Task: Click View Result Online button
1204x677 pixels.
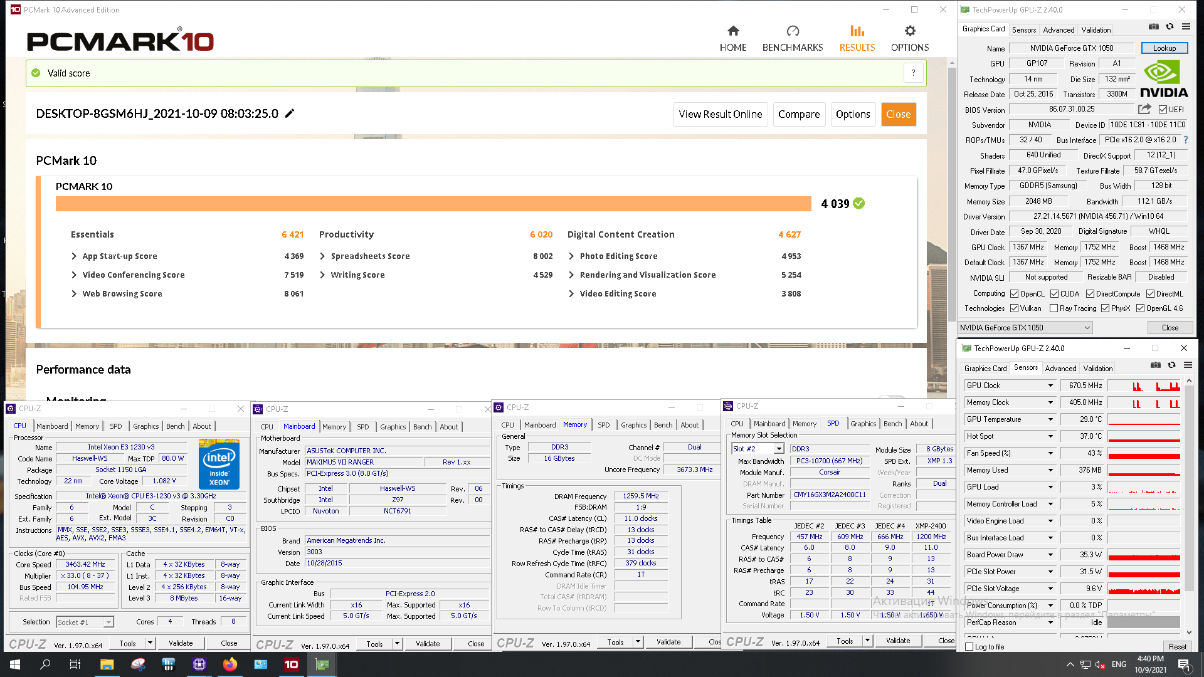Action: pyautogui.click(x=721, y=114)
